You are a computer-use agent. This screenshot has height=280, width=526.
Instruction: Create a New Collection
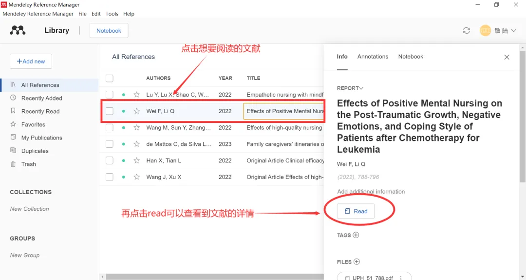[30, 209]
